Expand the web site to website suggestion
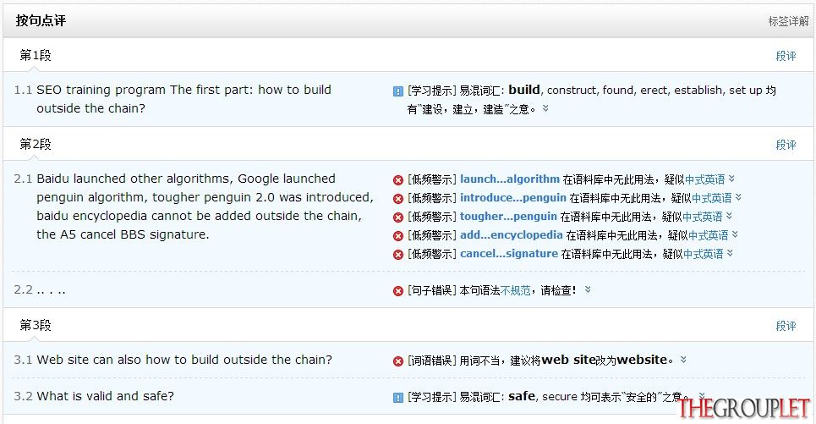816x424 pixels. point(683,360)
